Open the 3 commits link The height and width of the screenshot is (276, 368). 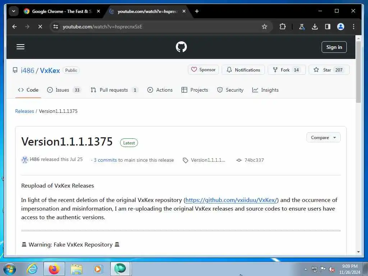(105, 160)
